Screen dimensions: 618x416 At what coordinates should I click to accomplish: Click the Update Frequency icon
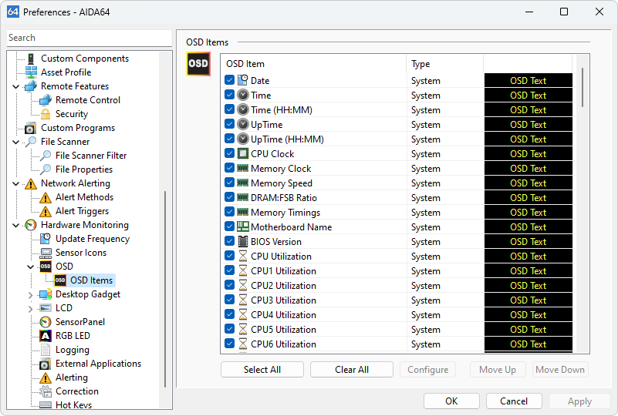click(x=46, y=239)
